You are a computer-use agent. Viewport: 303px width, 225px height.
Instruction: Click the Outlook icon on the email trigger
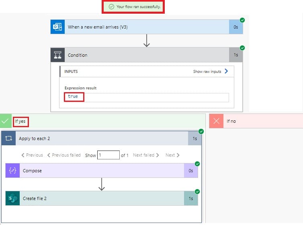point(57,27)
